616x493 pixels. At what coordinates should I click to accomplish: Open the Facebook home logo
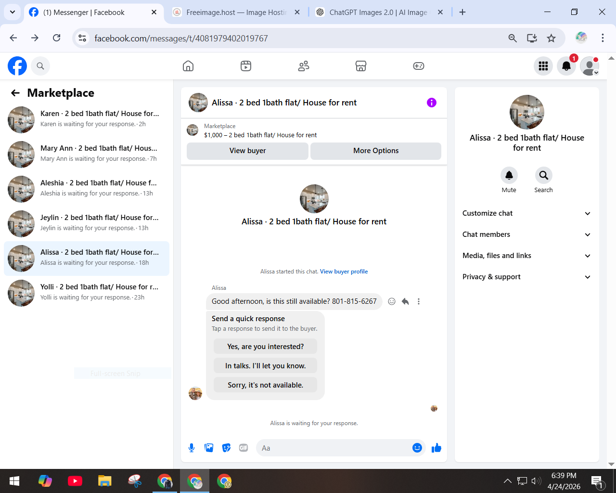point(17,66)
